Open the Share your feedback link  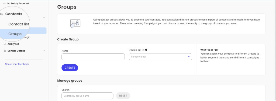tap(17, 64)
